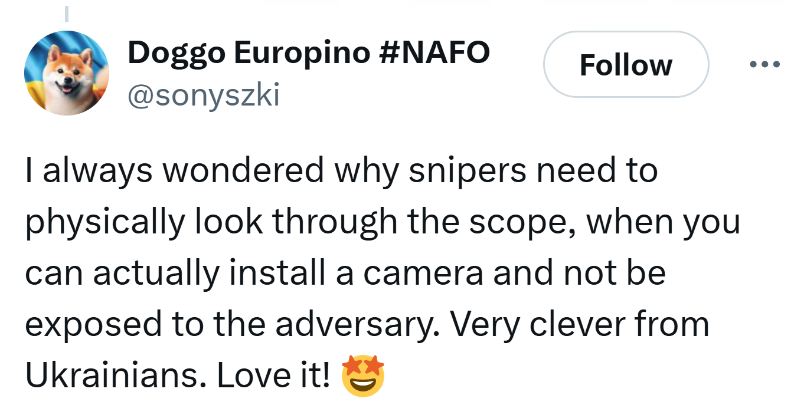Image resolution: width=794 pixels, height=415 pixels.
Task: Click the star-eyes emoji in the tweet
Action: point(363,376)
